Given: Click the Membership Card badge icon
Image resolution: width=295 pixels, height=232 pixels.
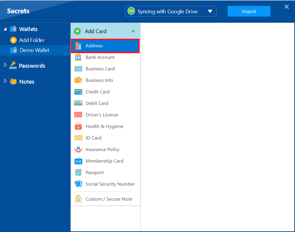Looking at the screenshot, I should point(78,161).
